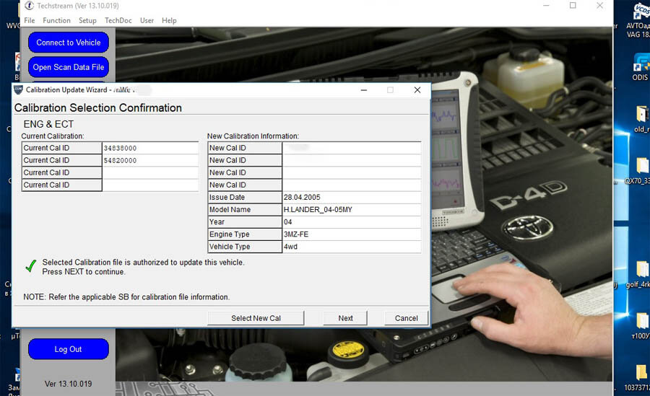Viewport: 650px width, 396px height.
Task: Open the 1037371 desktop folder
Action: (638, 378)
